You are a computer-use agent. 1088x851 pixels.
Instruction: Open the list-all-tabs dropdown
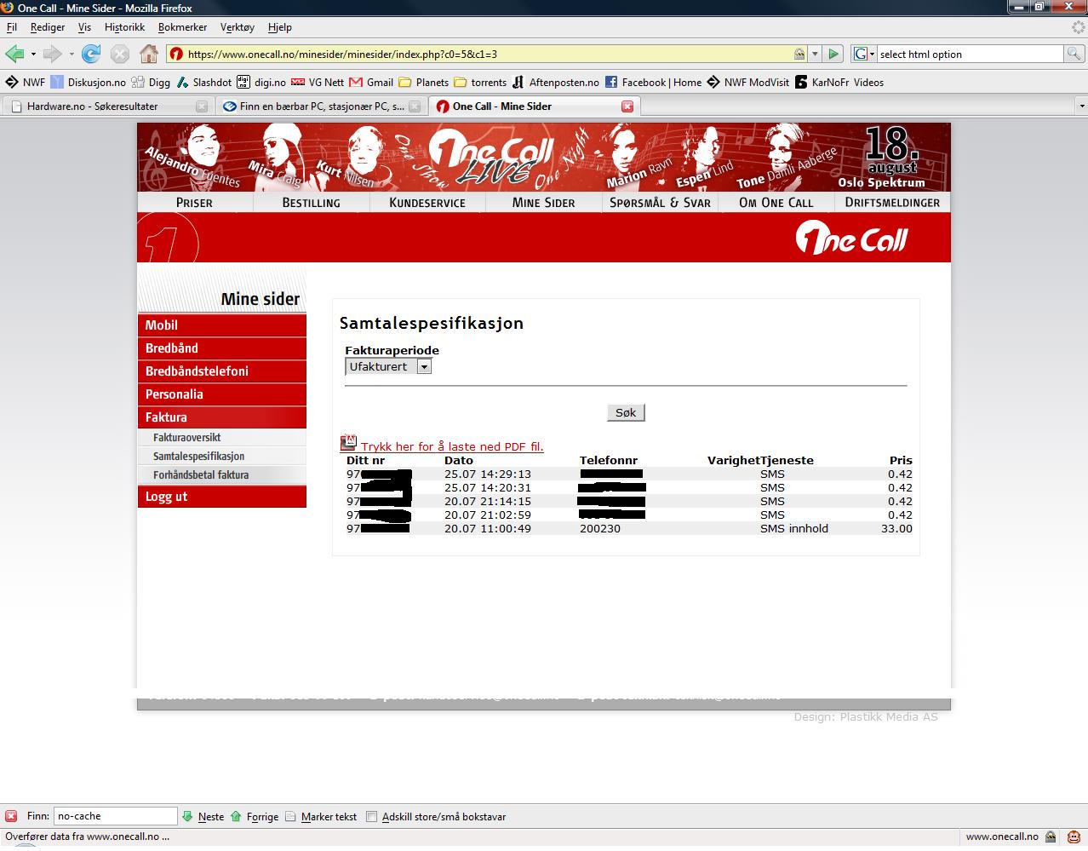point(1081,106)
